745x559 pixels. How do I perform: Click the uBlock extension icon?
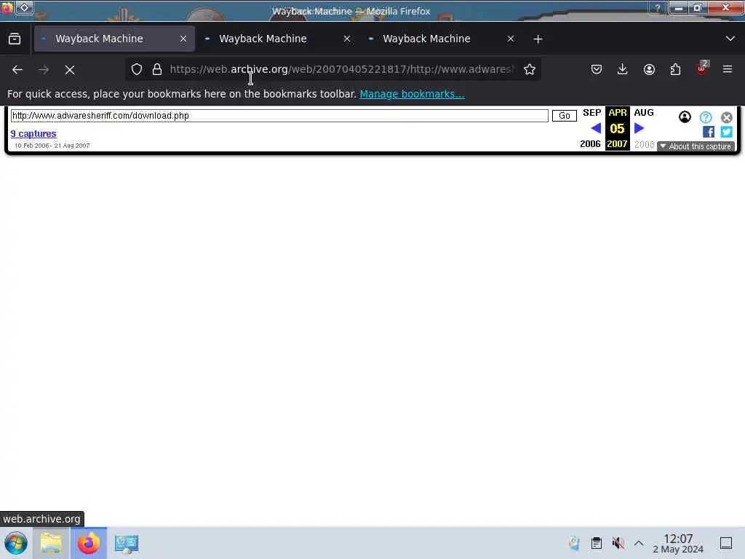pos(702,69)
